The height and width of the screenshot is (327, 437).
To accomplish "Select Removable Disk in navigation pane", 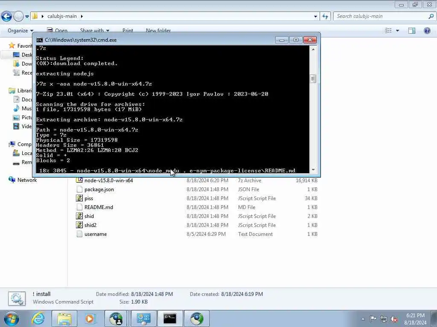I will coord(23,162).
